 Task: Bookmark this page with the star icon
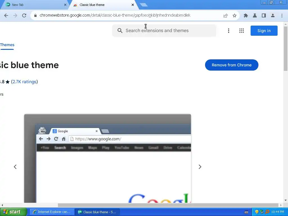235,15
